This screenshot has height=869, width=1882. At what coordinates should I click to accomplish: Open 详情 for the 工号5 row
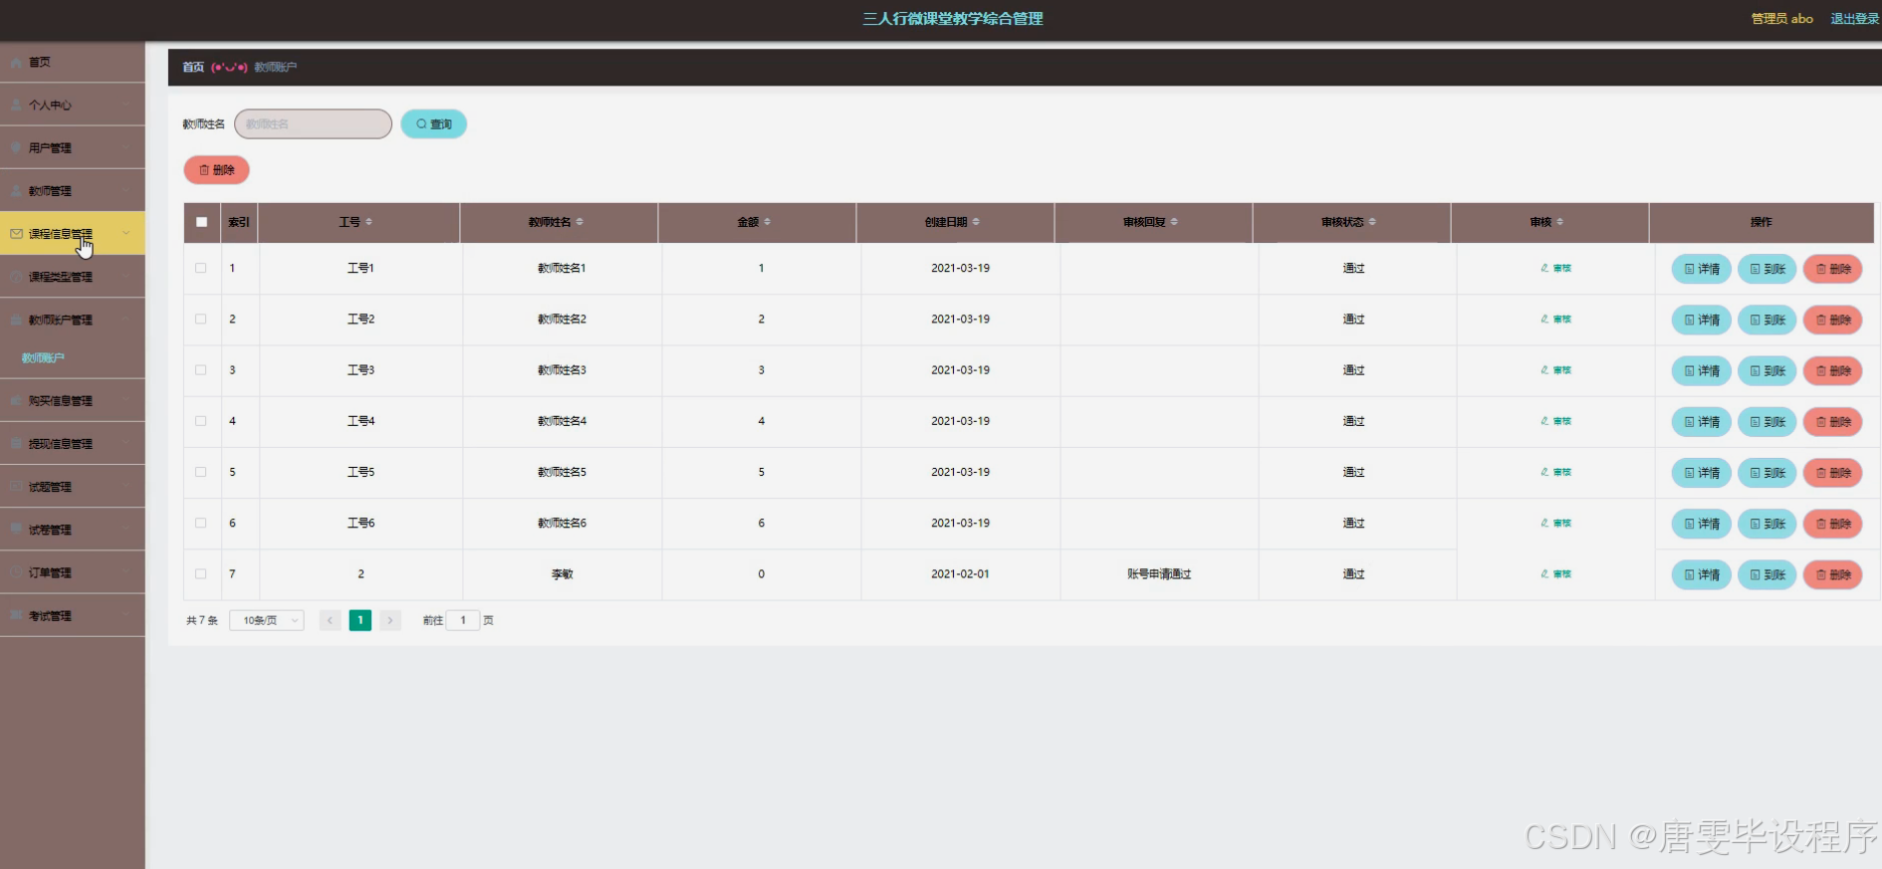pyautogui.click(x=1701, y=473)
